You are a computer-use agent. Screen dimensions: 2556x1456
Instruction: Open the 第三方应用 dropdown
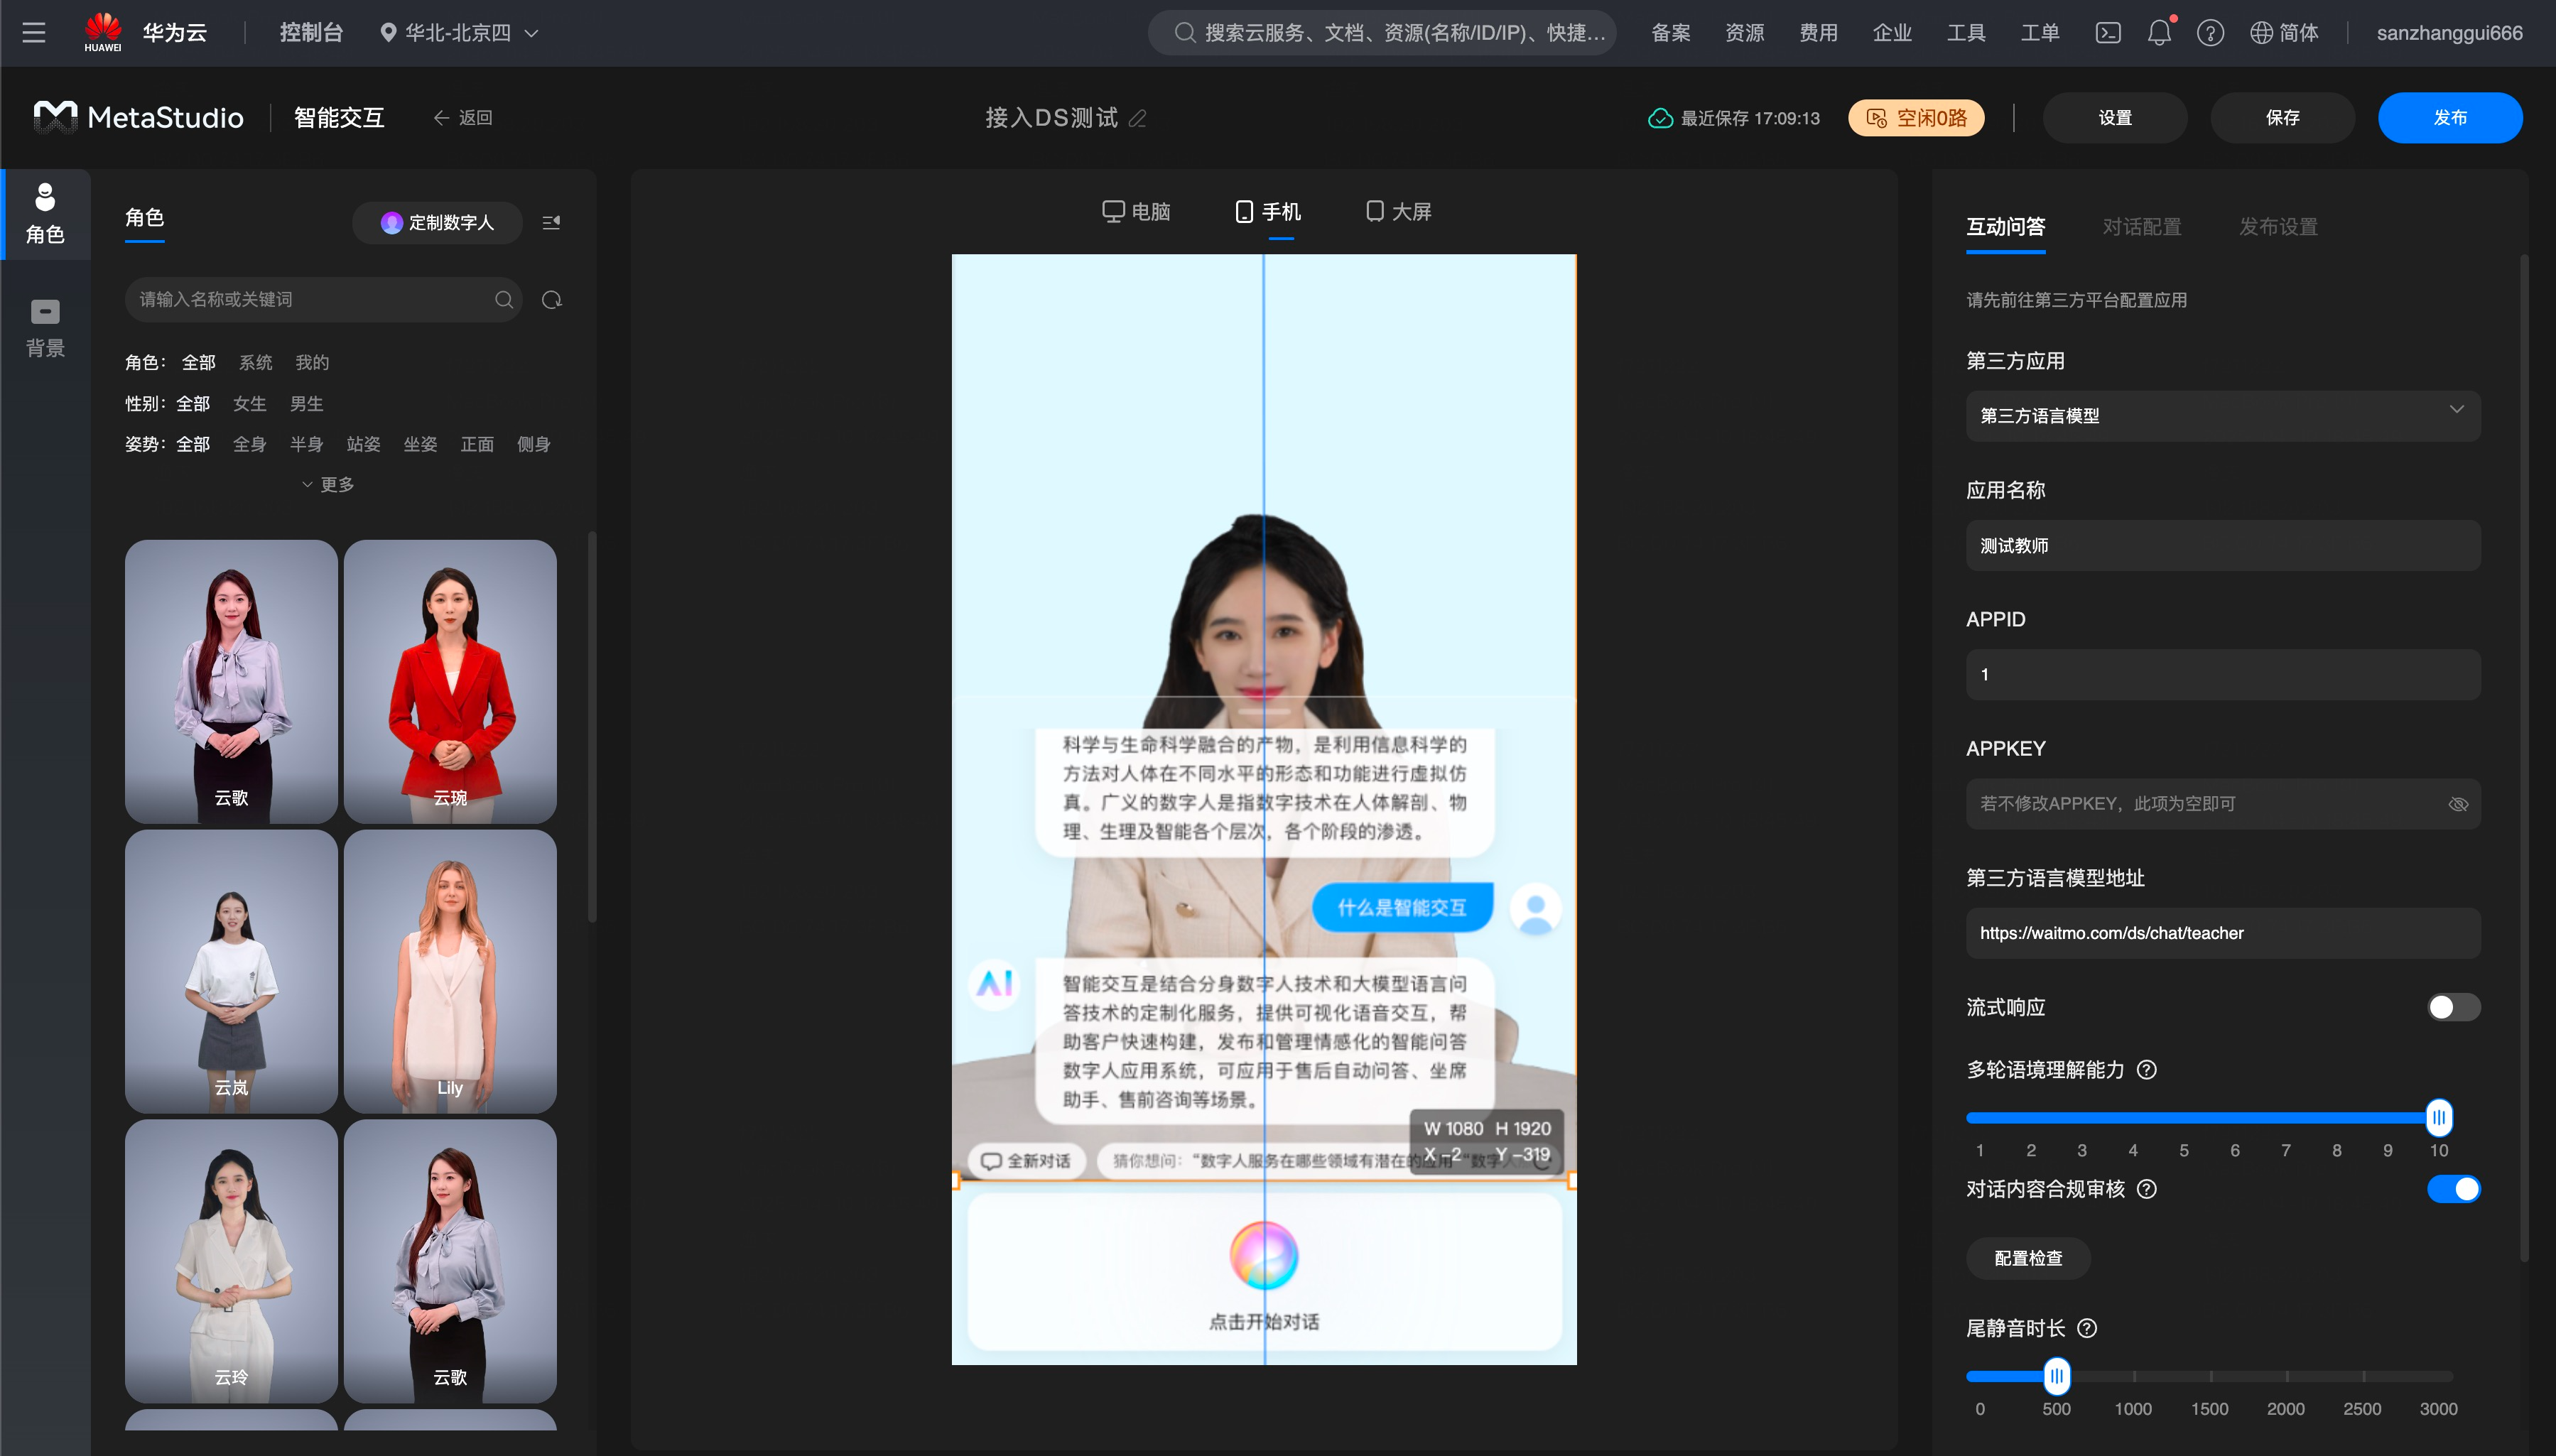pos(2222,416)
